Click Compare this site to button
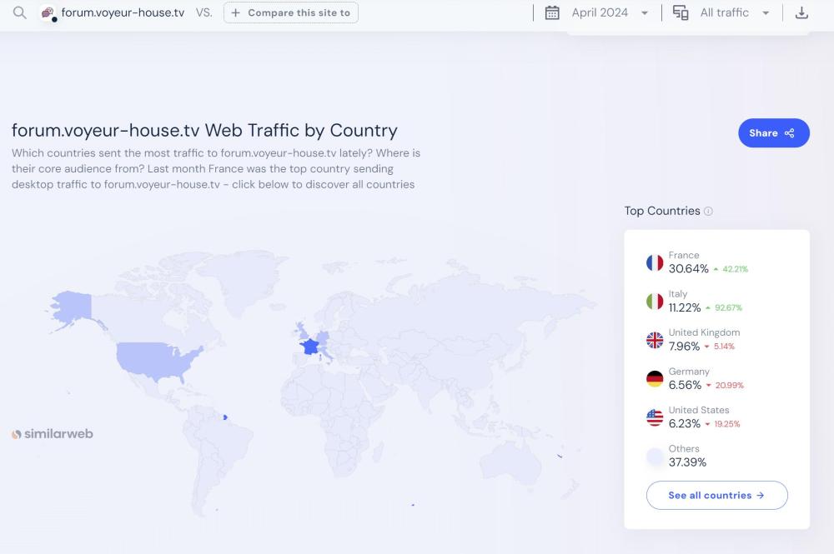 pyautogui.click(x=291, y=12)
